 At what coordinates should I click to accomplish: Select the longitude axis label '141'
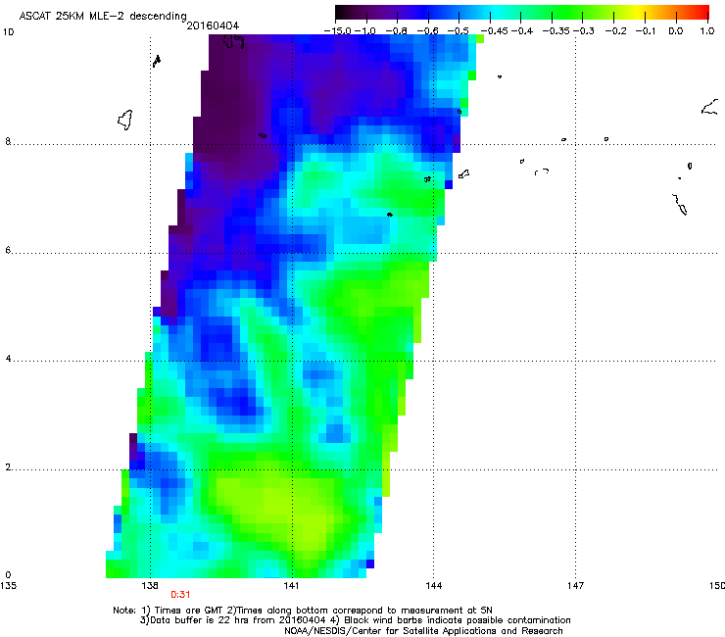pos(291,586)
